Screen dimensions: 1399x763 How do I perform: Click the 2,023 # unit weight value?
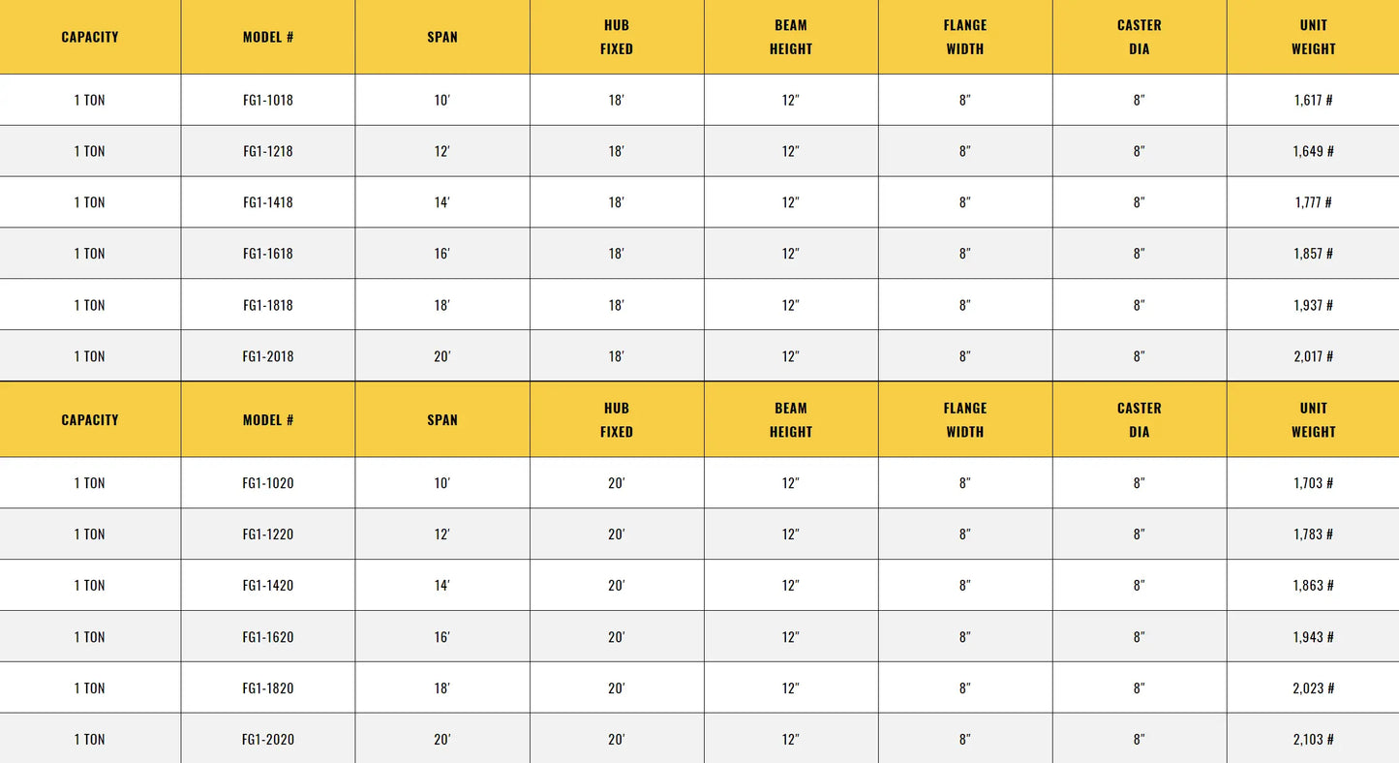tap(1313, 688)
